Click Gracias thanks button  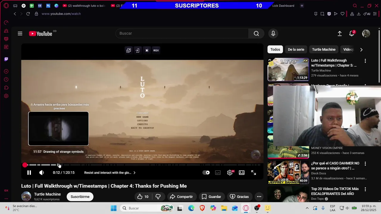239,197
